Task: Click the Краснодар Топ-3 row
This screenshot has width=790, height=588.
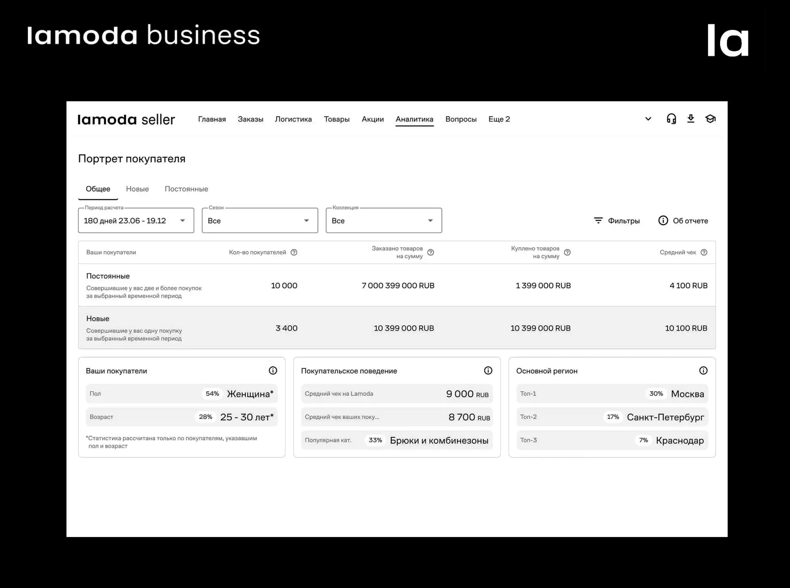Action: (612, 440)
